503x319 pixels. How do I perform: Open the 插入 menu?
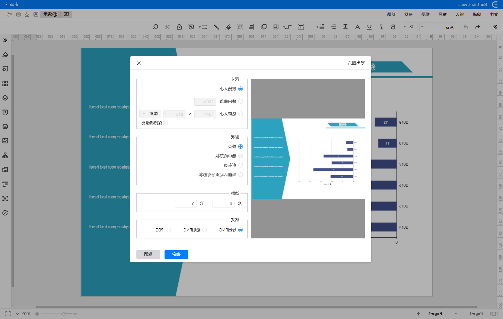click(460, 14)
